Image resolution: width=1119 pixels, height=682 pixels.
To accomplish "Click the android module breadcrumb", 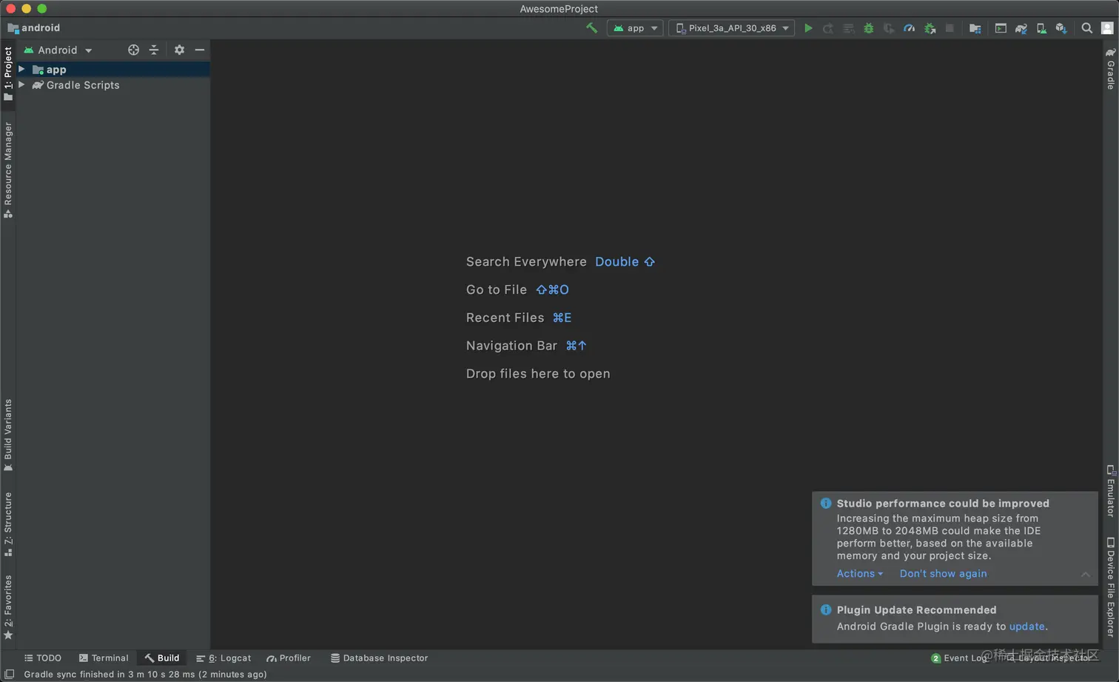I will tap(34, 28).
